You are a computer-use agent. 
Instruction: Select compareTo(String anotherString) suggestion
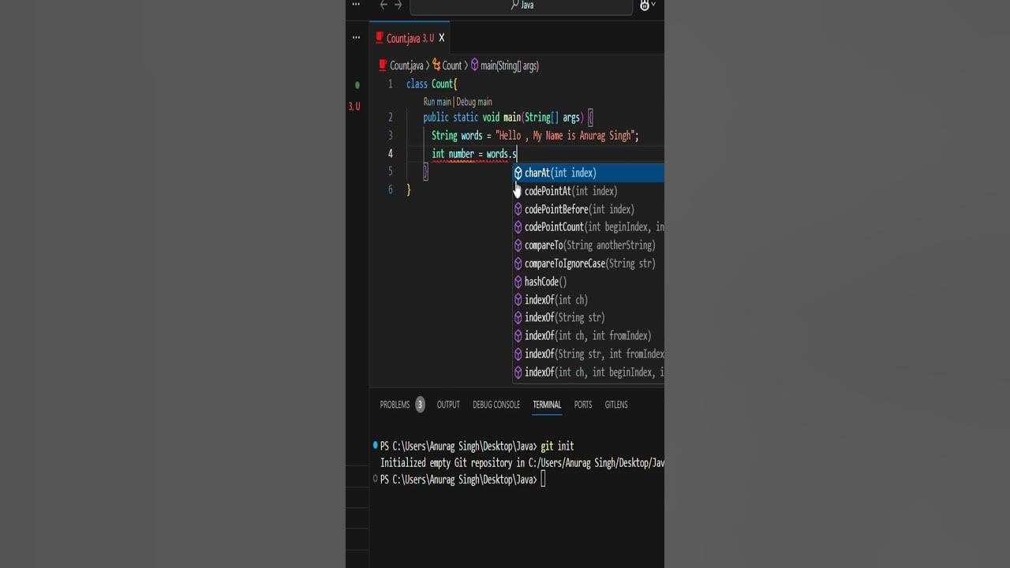[589, 245]
